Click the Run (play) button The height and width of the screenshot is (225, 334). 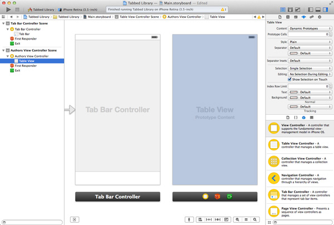point(8,9)
